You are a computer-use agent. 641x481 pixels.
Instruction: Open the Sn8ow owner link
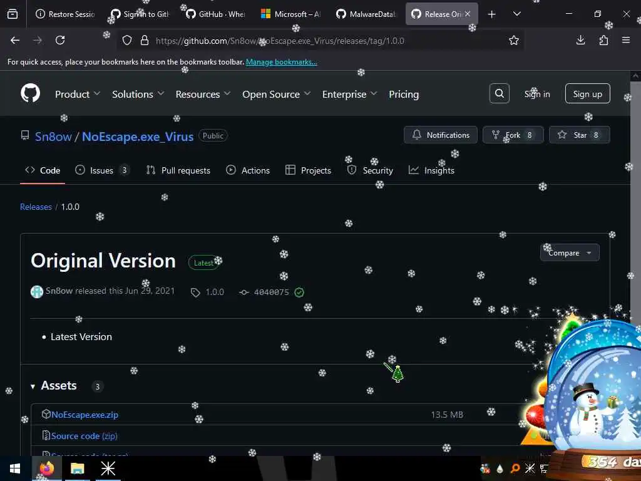pyautogui.click(x=53, y=136)
